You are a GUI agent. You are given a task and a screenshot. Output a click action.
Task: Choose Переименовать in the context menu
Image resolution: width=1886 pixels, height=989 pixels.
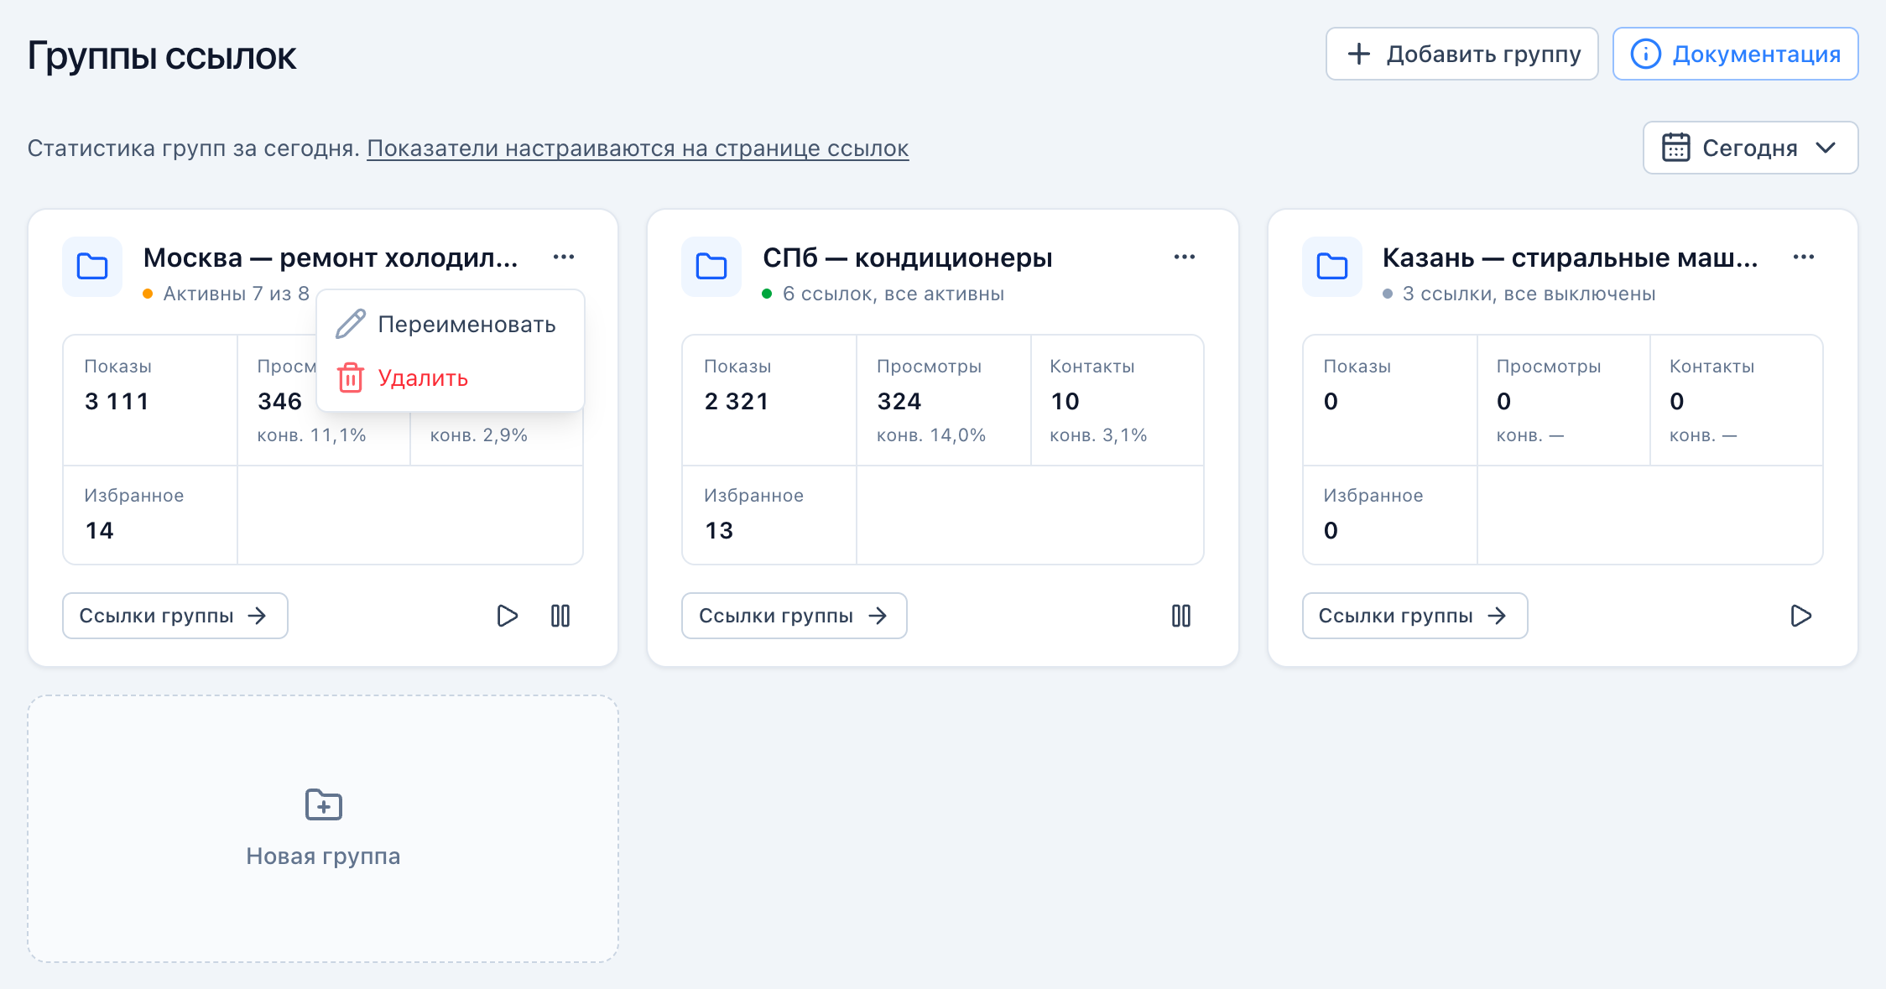[451, 324]
